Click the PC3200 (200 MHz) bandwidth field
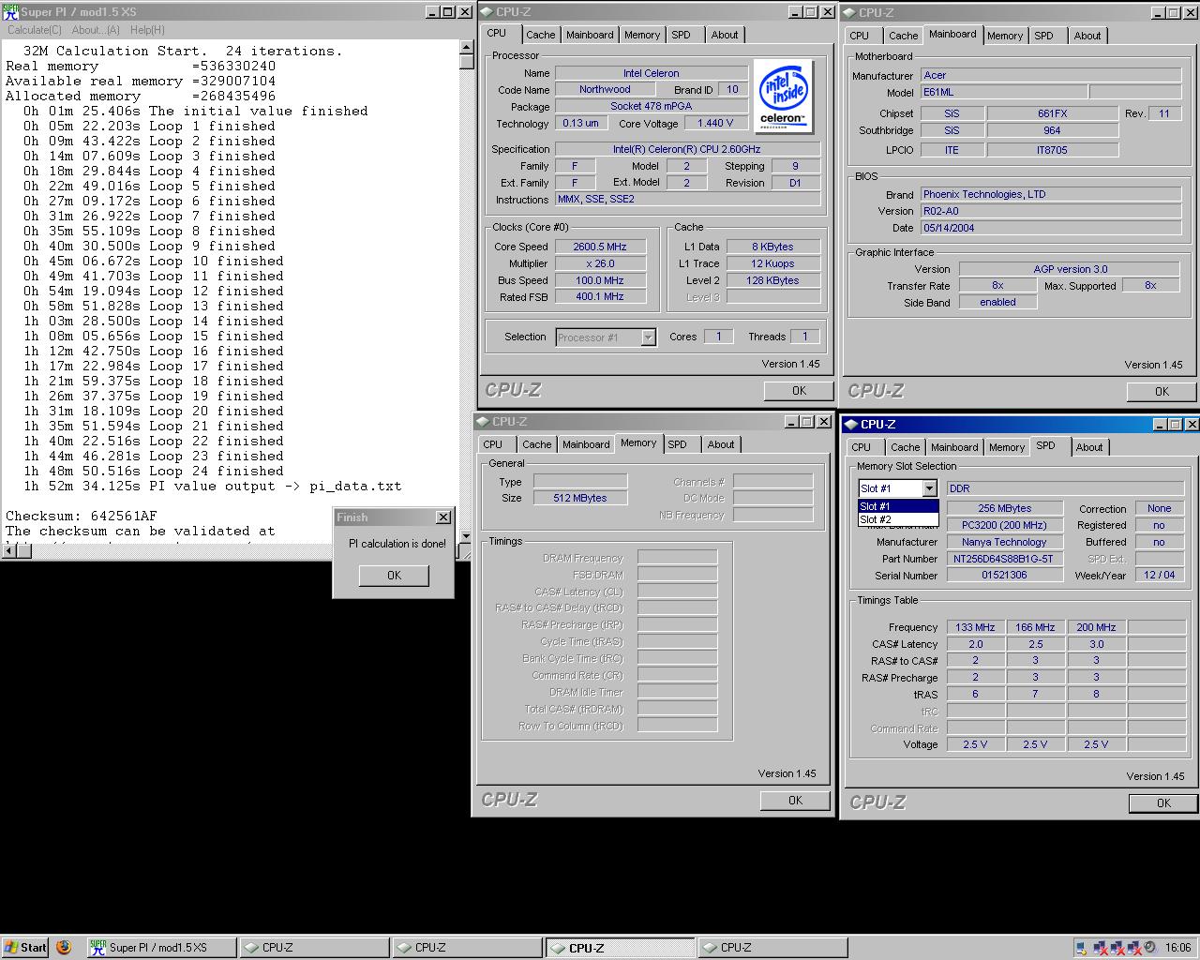This screenshot has width=1200, height=960. 1003,525
